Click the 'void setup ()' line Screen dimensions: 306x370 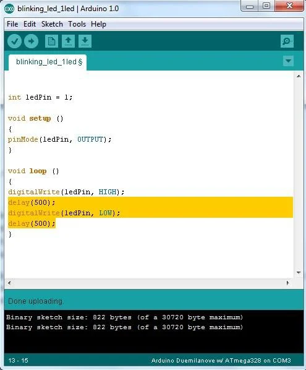coord(36,118)
